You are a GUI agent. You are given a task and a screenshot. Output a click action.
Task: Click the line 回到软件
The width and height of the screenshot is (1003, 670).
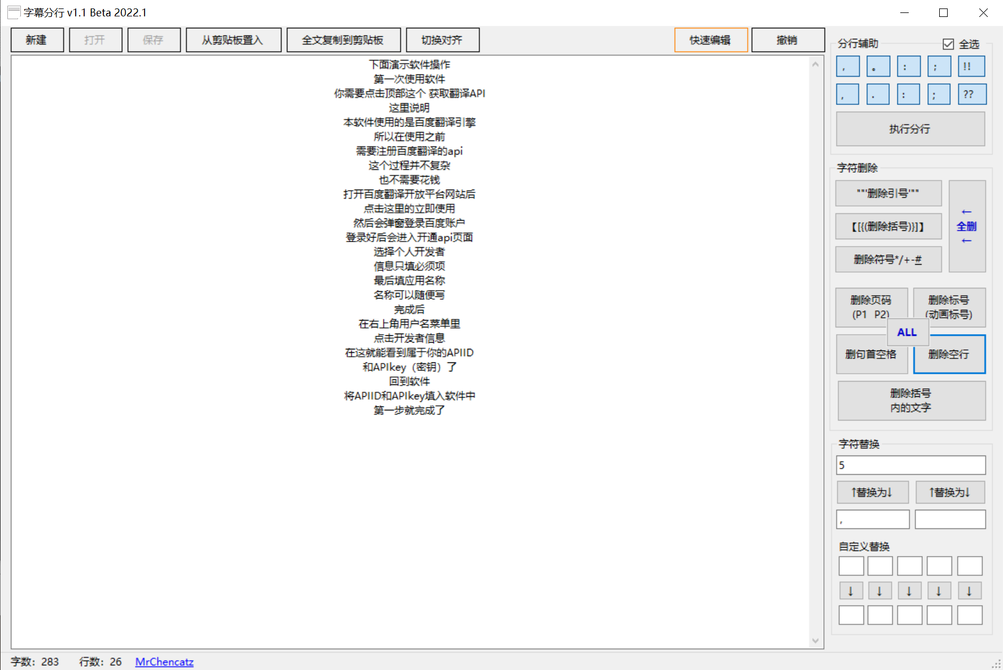pos(410,382)
